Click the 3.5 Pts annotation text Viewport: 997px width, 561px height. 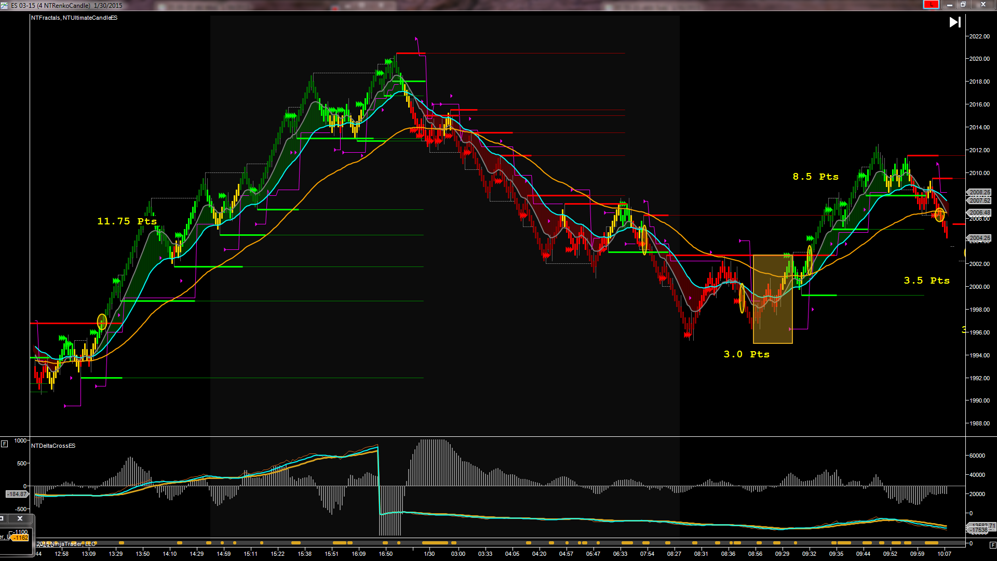pyautogui.click(x=927, y=280)
